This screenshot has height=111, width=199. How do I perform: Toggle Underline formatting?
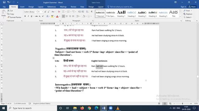[31, 16]
